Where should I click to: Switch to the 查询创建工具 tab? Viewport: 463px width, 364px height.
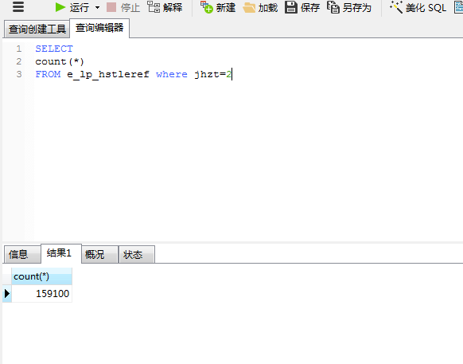pyautogui.click(x=37, y=29)
